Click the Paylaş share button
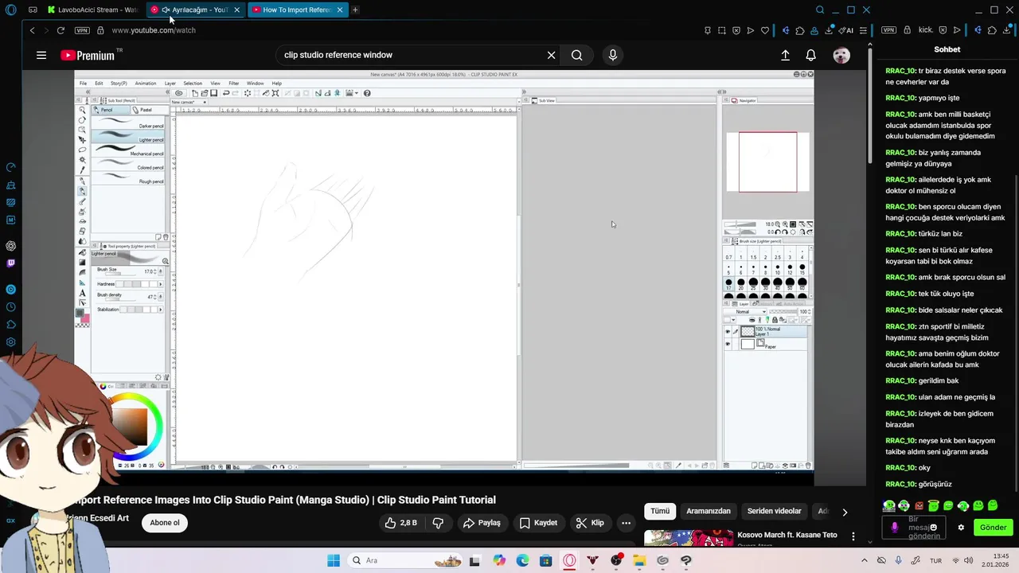 tap(482, 523)
